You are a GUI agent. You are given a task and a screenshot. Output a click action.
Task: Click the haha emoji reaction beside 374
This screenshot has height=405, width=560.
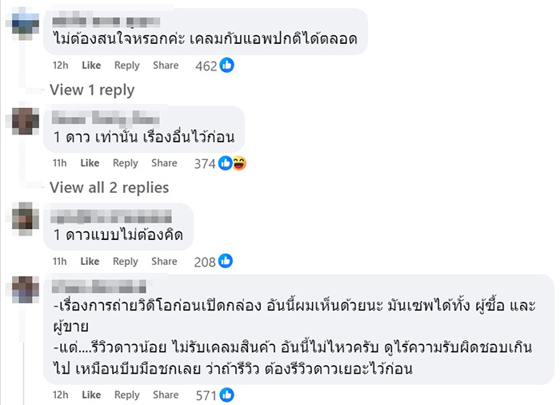tap(238, 163)
